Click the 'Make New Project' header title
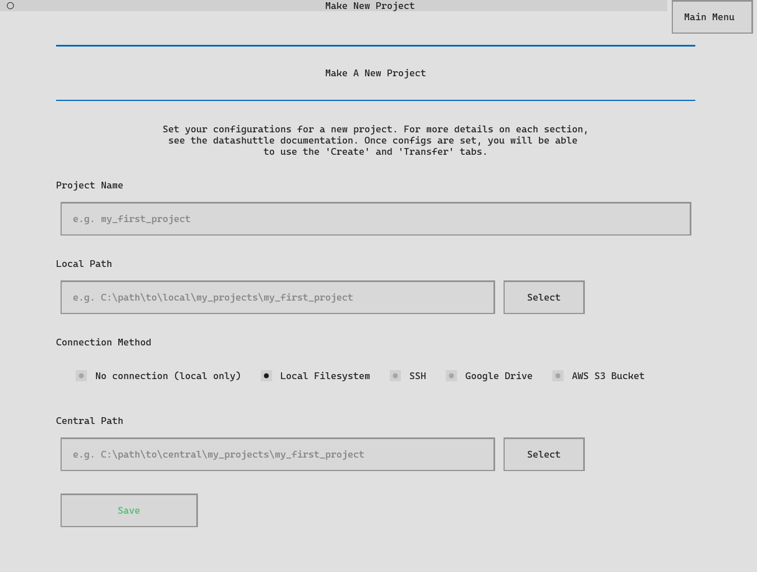The height and width of the screenshot is (572, 757). [x=370, y=6]
